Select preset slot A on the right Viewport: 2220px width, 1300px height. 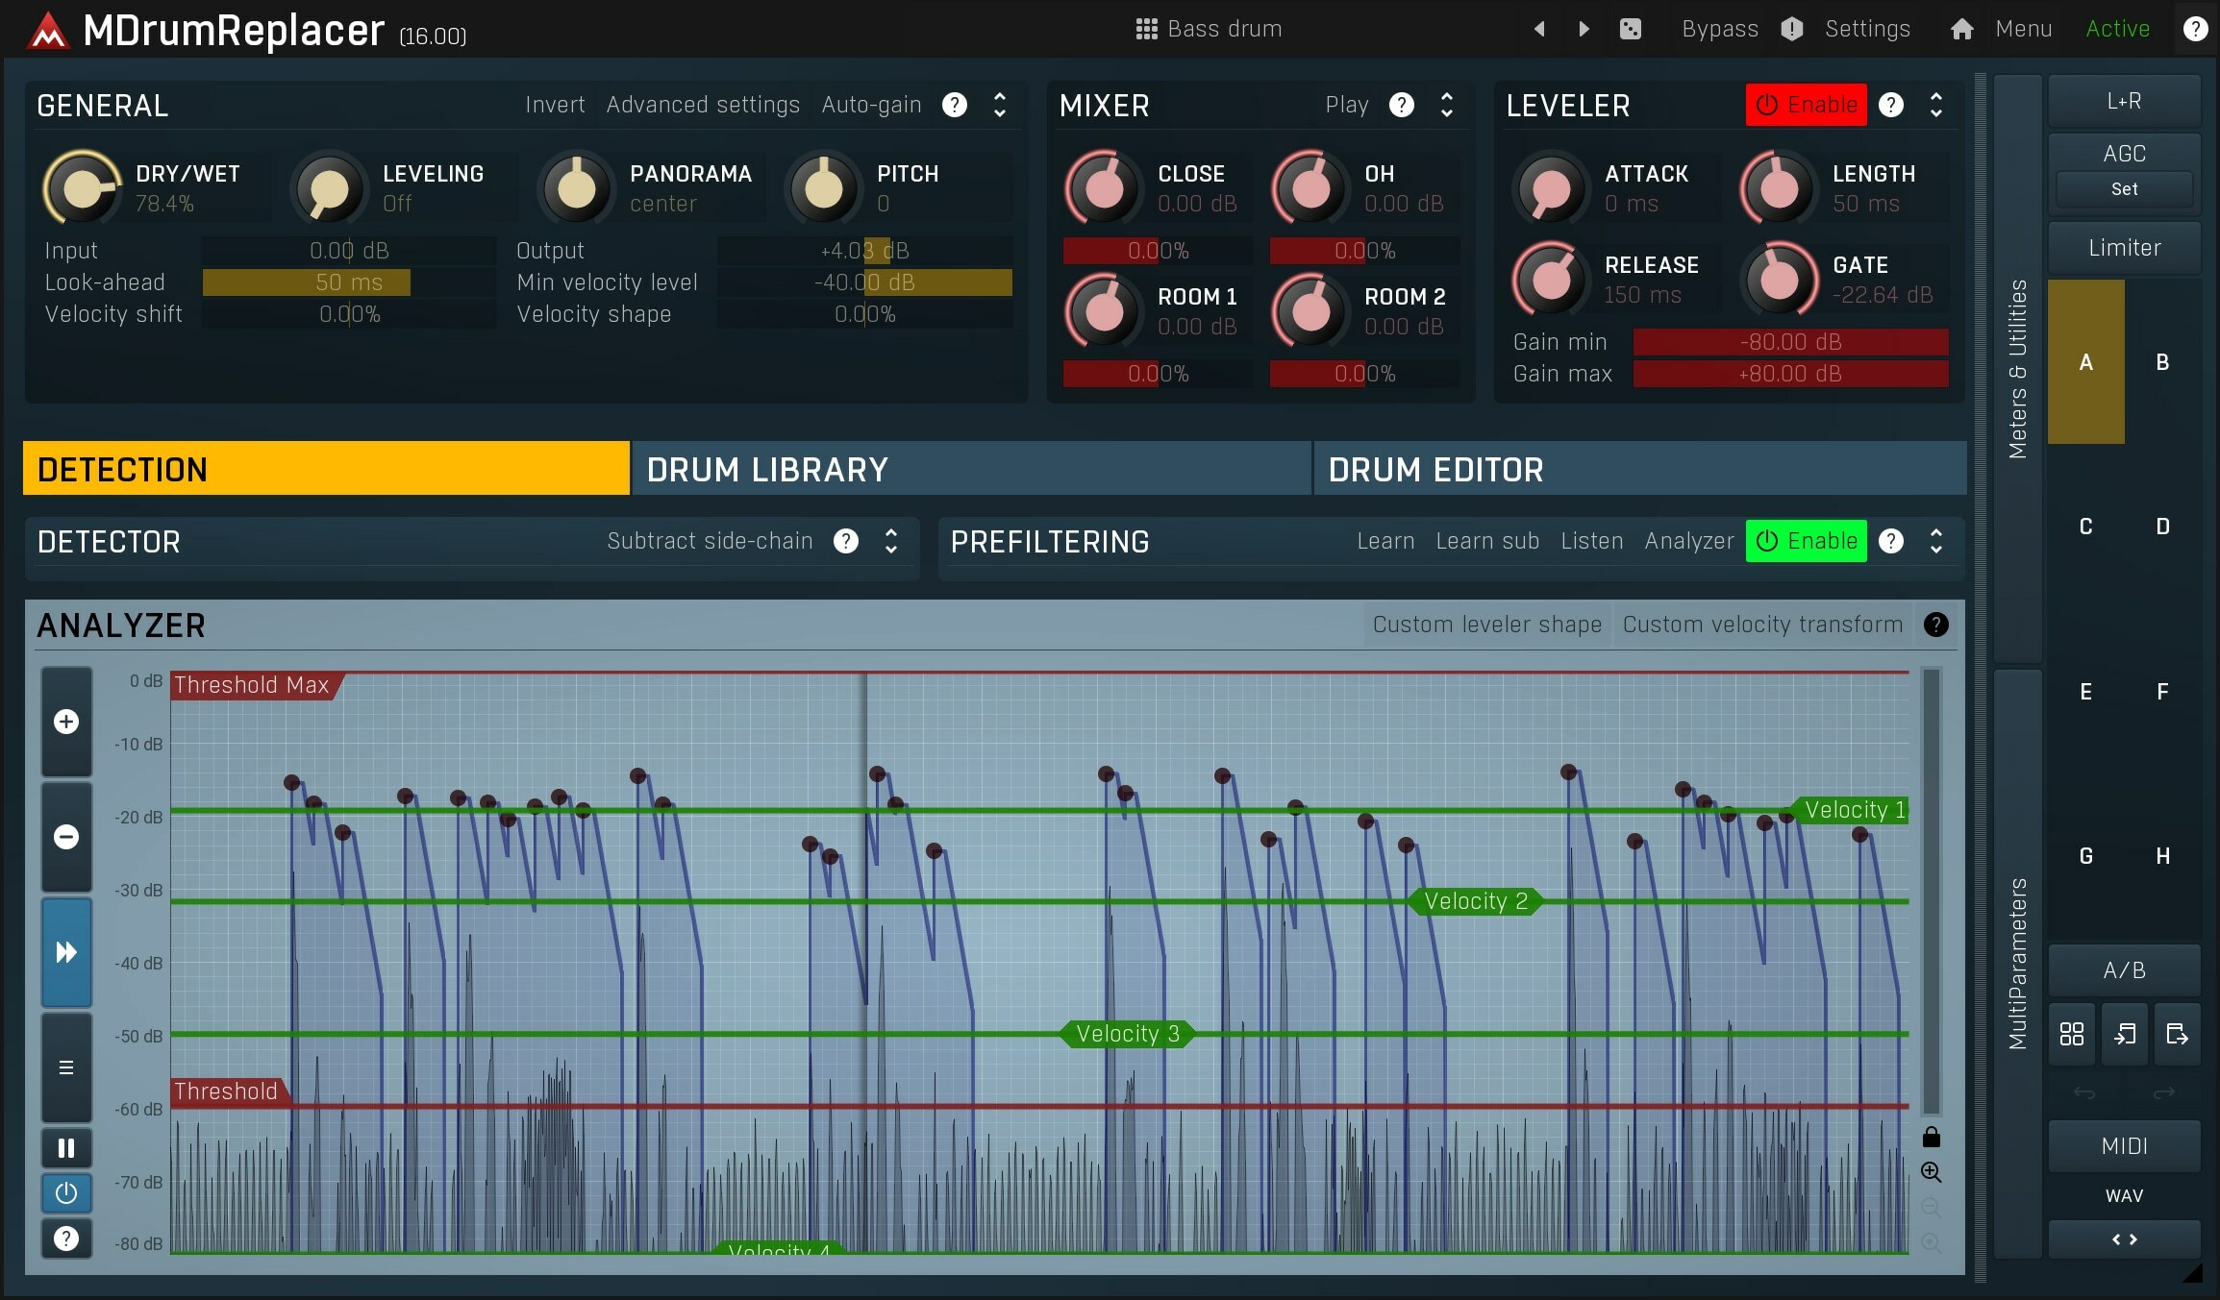point(2085,362)
